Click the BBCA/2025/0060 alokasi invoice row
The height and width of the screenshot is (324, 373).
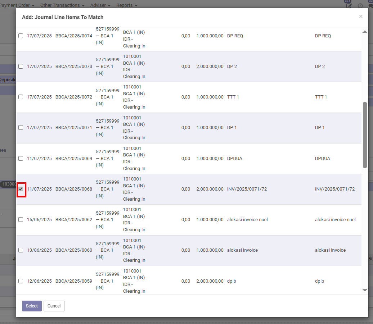pos(180,250)
